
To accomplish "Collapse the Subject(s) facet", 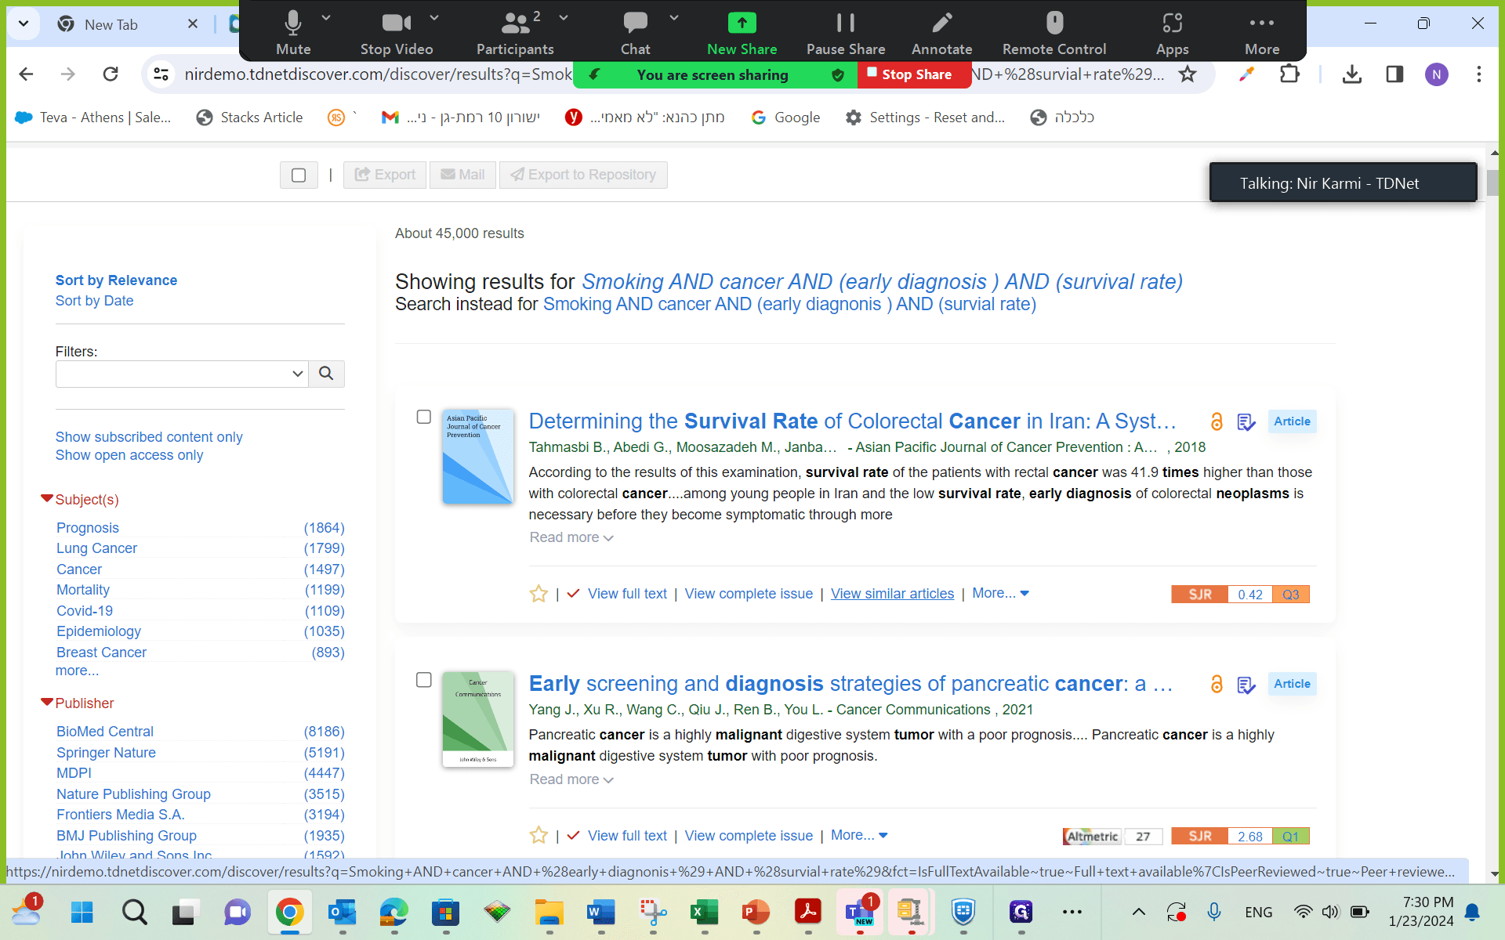I will click(47, 498).
